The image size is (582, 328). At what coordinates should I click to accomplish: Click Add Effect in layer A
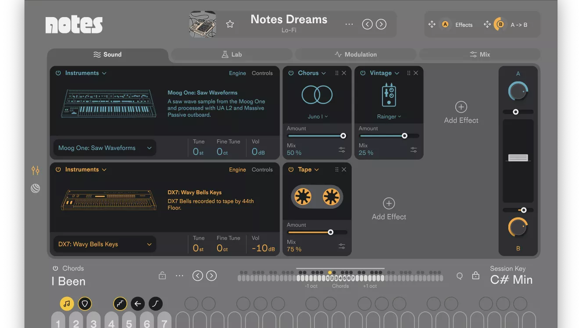[461, 113]
